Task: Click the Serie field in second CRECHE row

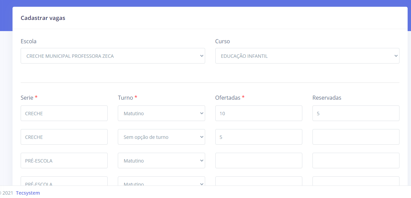Action: pos(64,137)
